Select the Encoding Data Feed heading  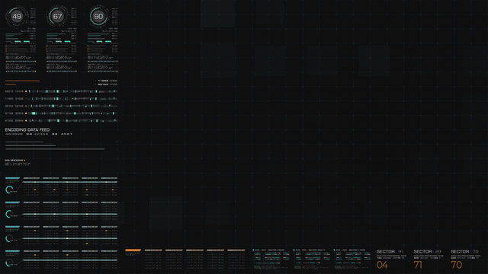pos(27,129)
